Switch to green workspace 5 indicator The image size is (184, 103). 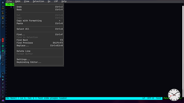point(3,51)
